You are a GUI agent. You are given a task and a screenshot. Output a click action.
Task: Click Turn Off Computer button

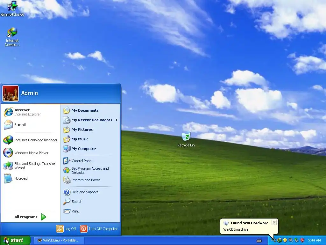[99, 229]
